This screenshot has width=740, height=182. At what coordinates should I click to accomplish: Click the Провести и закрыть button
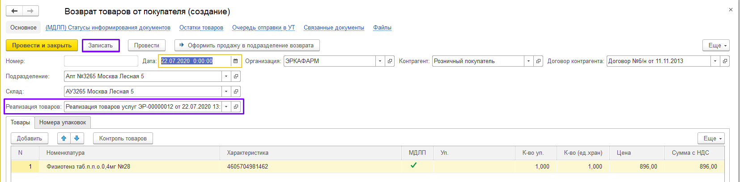coord(42,45)
